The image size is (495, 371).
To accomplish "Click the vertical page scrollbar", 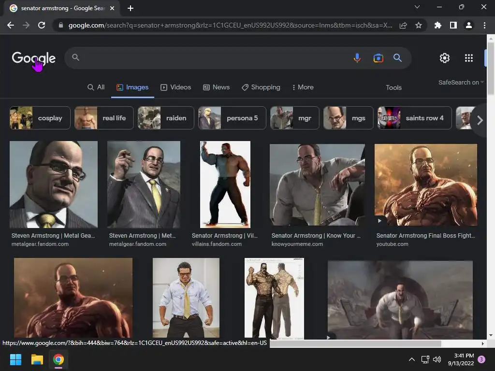I will coord(491,69).
